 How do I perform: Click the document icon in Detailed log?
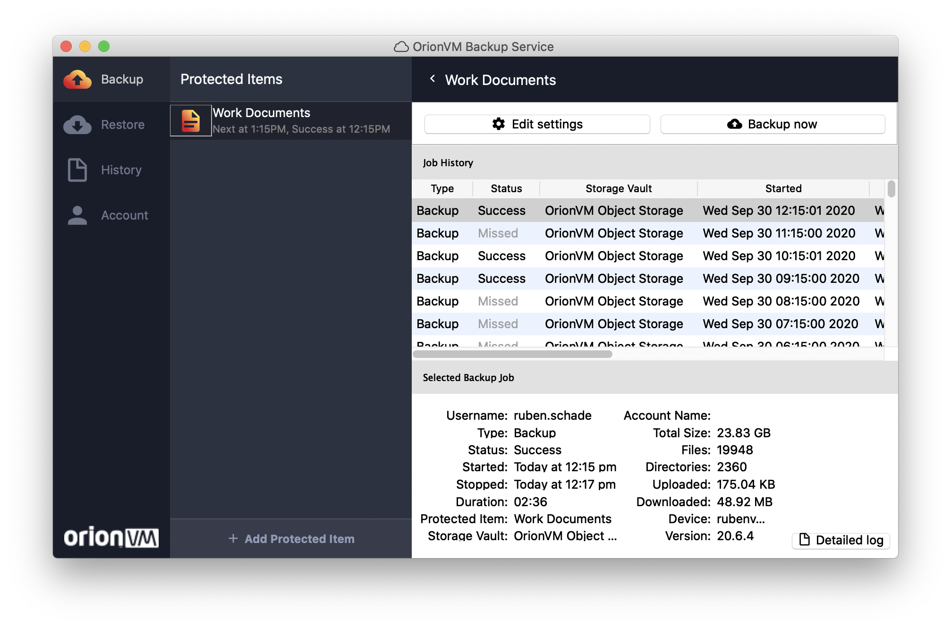tap(804, 540)
